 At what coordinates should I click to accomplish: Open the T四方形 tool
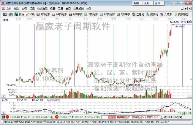(91, 14)
